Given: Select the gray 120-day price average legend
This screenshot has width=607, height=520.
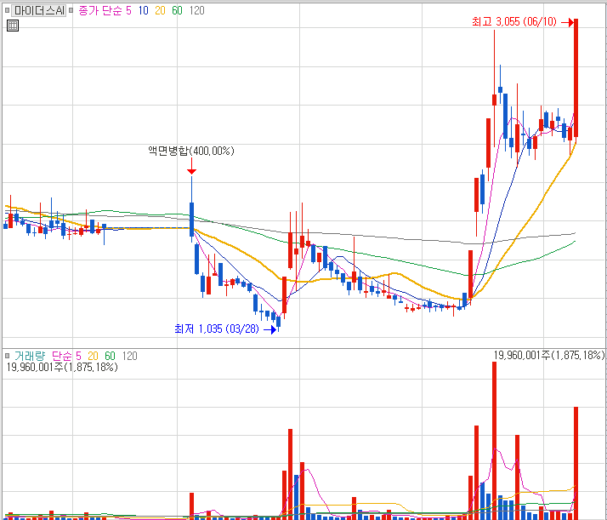Looking at the screenshot, I should coord(196,10).
